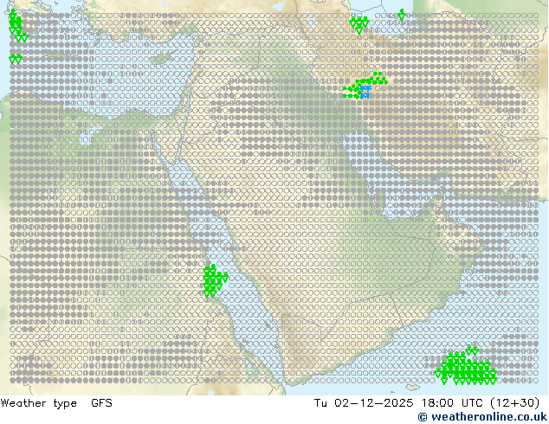549x424 pixels.
Task: Click the green shower cluster on the Red Sea coast
Action: point(214,280)
